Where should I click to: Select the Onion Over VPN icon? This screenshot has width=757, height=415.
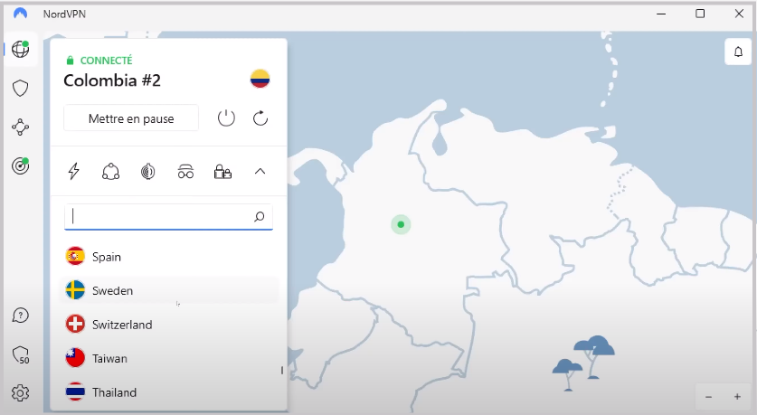point(147,171)
